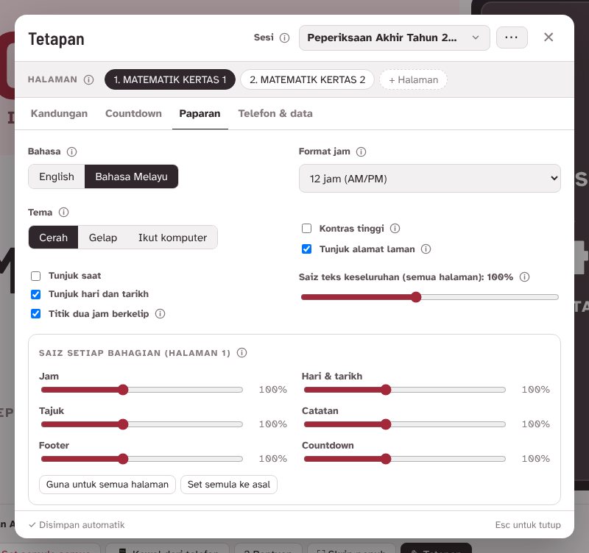Click Set semula ke asal button
The height and width of the screenshot is (553, 589).
click(229, 485)
